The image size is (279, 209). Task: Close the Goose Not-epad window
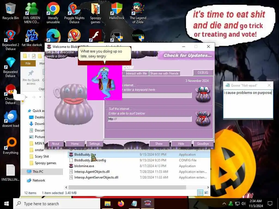click(269, 85)
